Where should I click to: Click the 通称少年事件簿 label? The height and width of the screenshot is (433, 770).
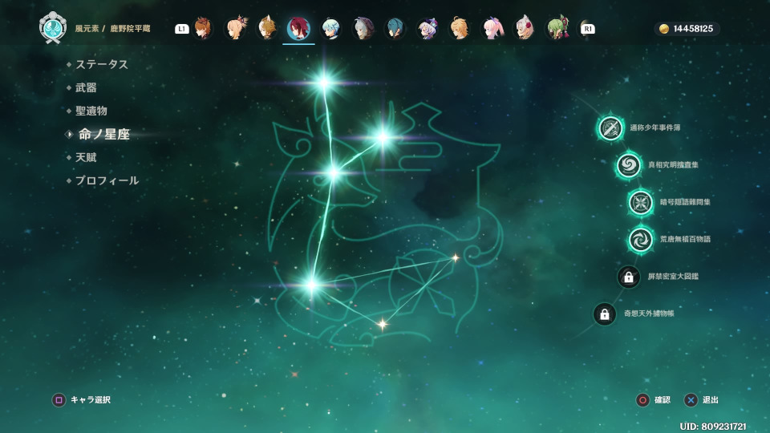tap(655, 127)
